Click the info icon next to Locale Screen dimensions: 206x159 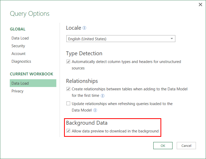click(x=84, y=28)
